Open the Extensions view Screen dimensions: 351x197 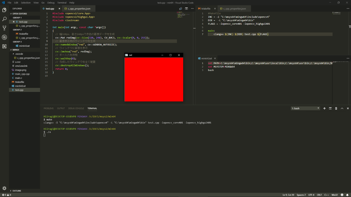coord(4,46)
